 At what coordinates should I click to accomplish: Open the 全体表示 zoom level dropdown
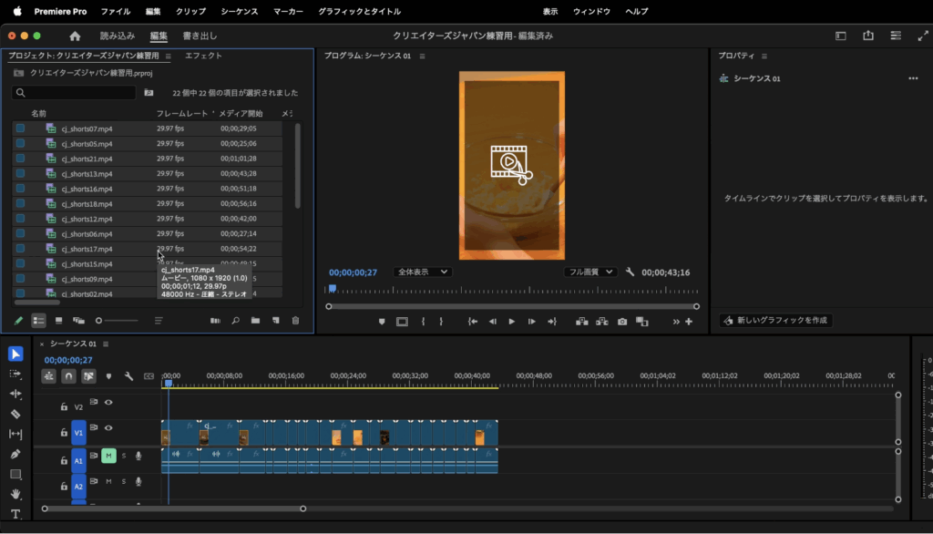click(422, 272)
